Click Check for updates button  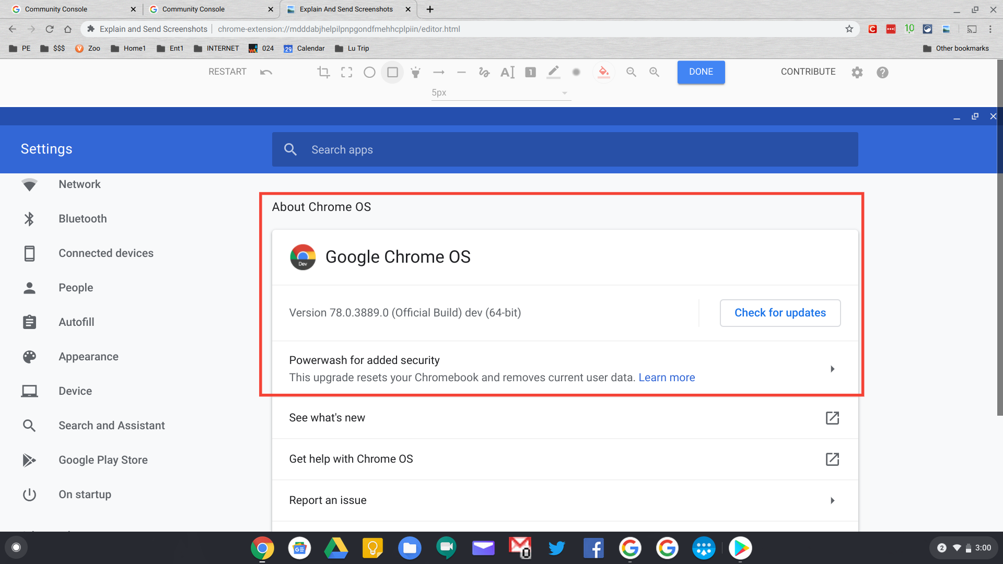point(780,313)
